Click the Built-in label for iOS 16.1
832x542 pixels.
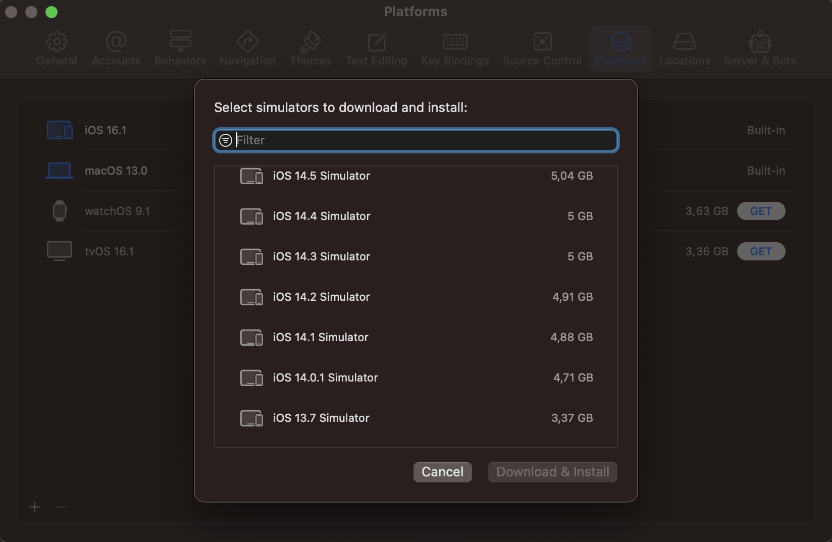(766, 130)
